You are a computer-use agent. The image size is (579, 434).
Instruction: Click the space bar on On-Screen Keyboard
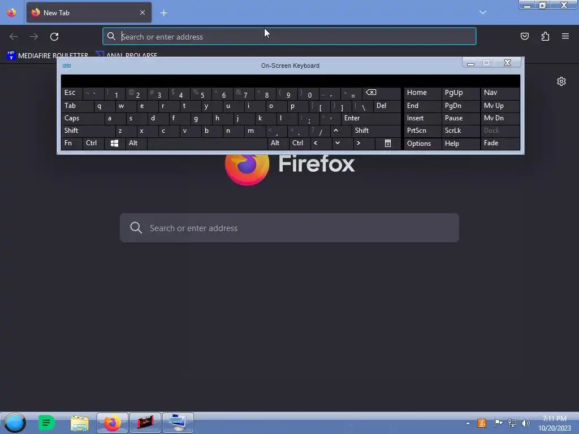pyautogui.click(x=207, y=143)
